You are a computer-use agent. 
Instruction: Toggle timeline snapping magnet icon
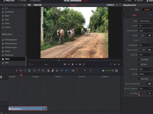pyautogui.click(x=49, y=71)
